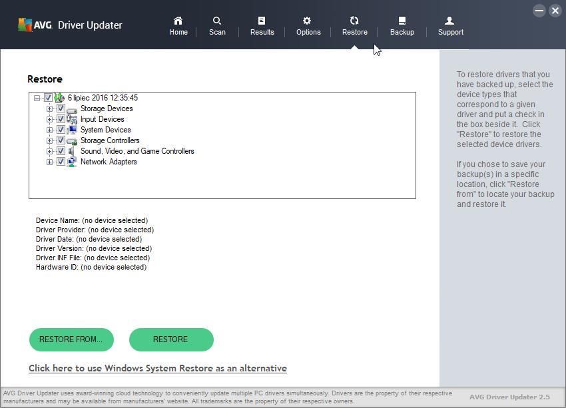This screenshot has width=566, height=408.
Task: Click the Storage Controllers icon
Action: click(x=72, y=140)
